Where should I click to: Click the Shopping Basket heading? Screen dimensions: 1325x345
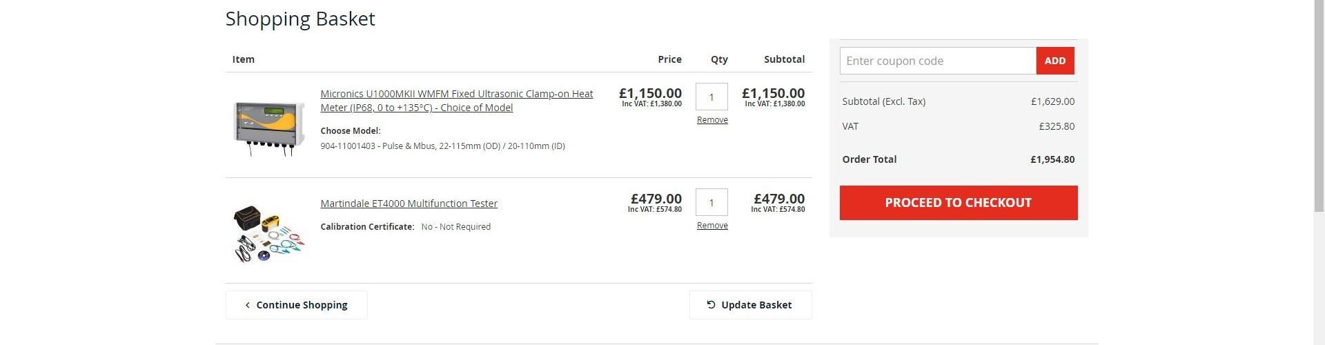300,19
